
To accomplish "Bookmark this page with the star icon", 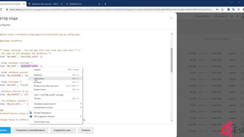I will pyautogui.click(x=222, y=10).
